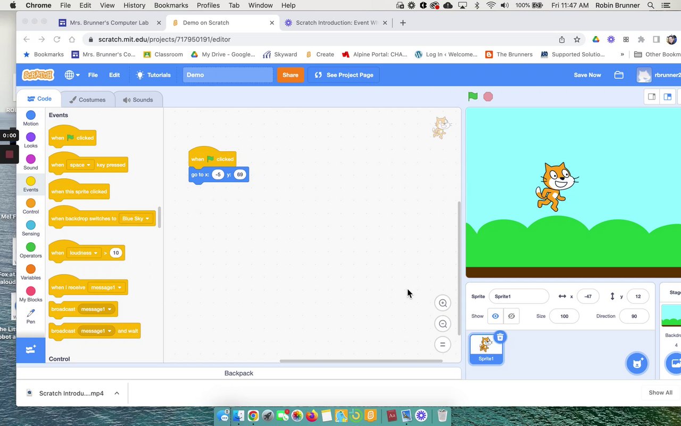Screen dimensions: 681x426
Task: Click the go to x y block in workspace
Action: pos(219,175)
